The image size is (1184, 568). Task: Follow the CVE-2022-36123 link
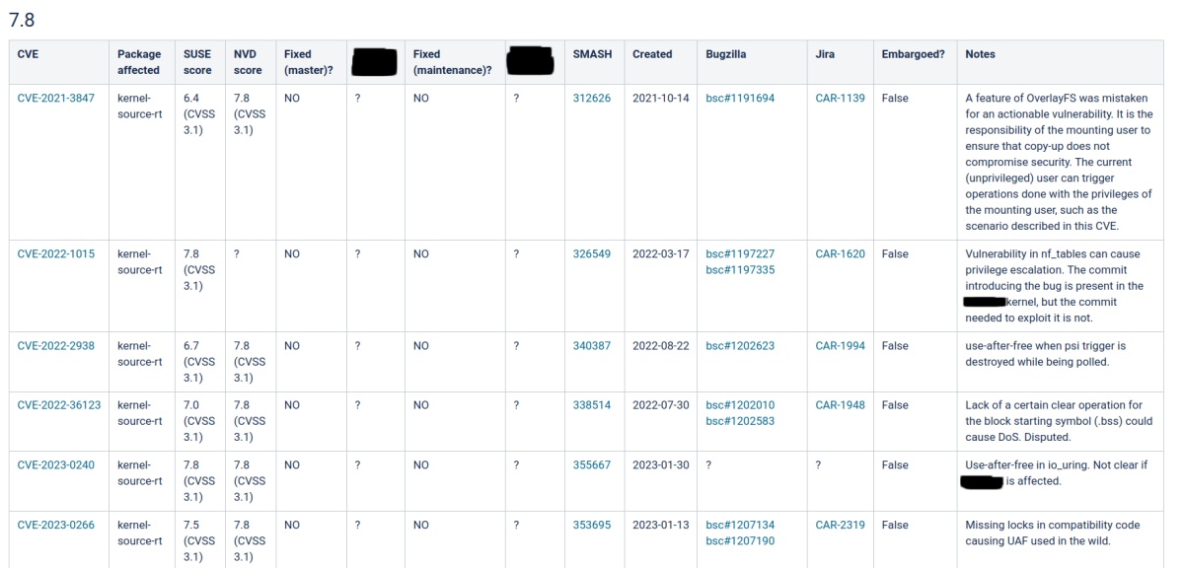[59, 405]
